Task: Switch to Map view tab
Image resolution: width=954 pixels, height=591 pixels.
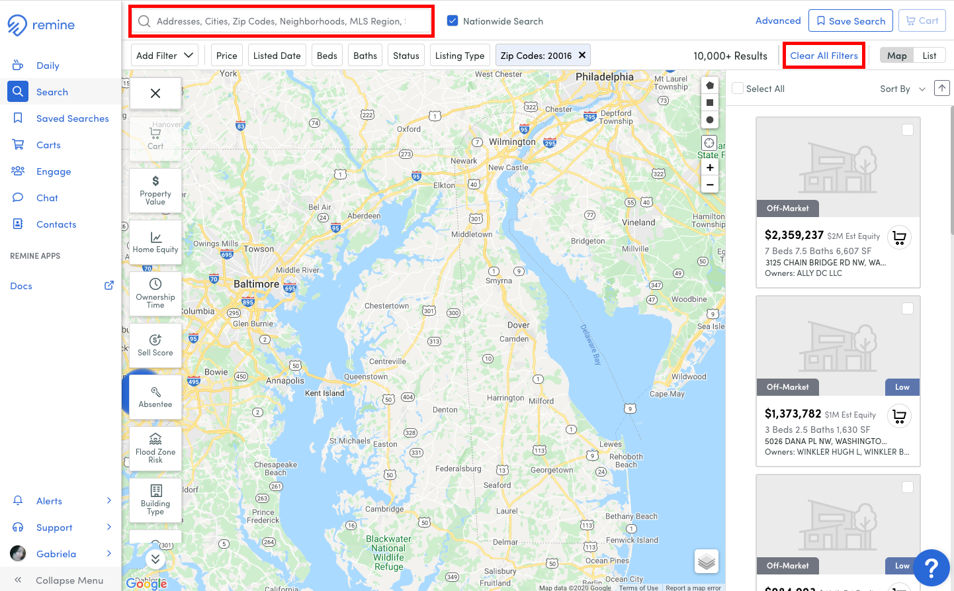Action: (897, 56)
